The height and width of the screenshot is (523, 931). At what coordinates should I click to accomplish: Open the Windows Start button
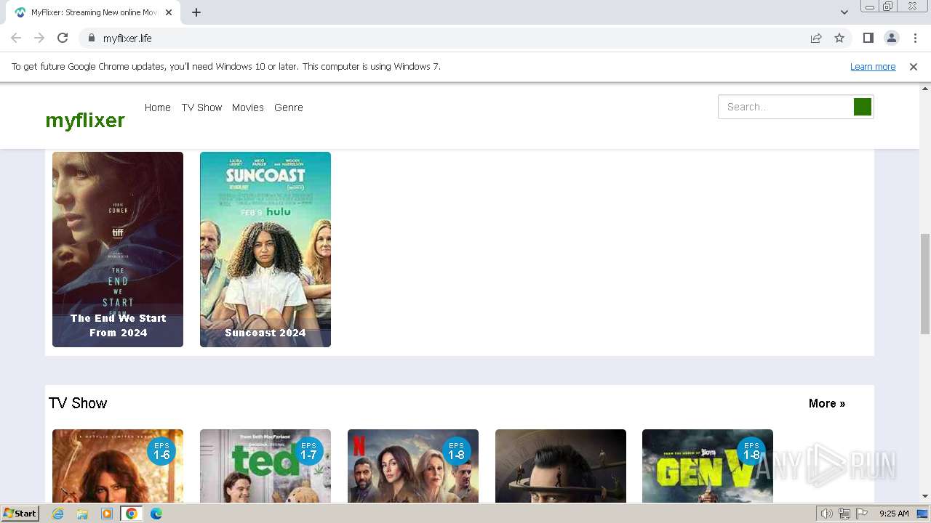click(x=20, y=514)
